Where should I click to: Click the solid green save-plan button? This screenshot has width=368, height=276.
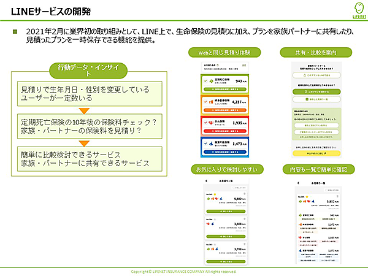(x=316, y=91)
